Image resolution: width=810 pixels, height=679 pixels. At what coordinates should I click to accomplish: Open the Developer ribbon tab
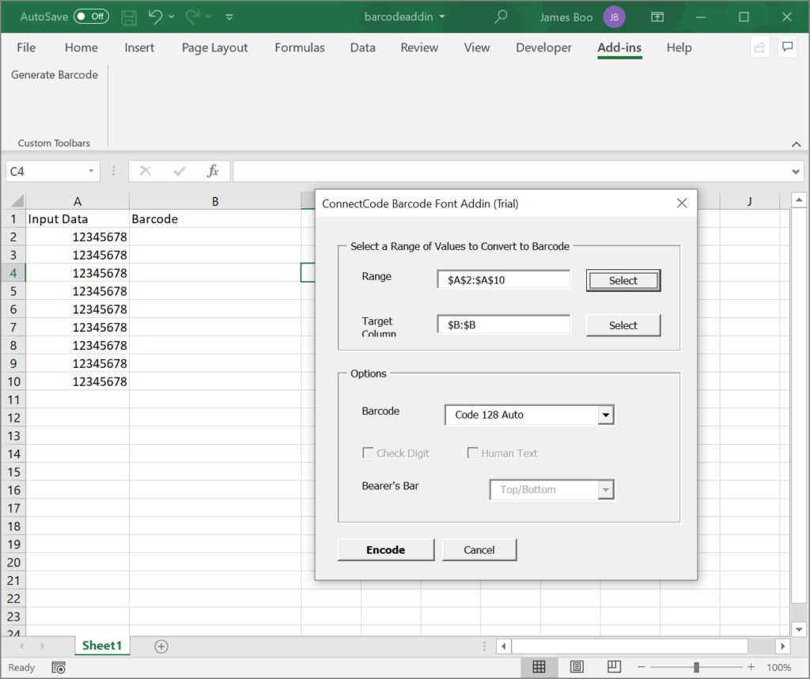pyautogui.click(x=543, y=47)
